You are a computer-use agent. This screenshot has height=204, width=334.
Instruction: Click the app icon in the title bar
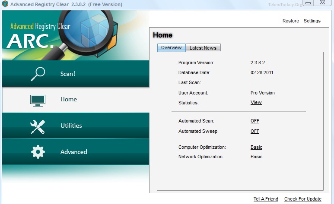point(5,4)
